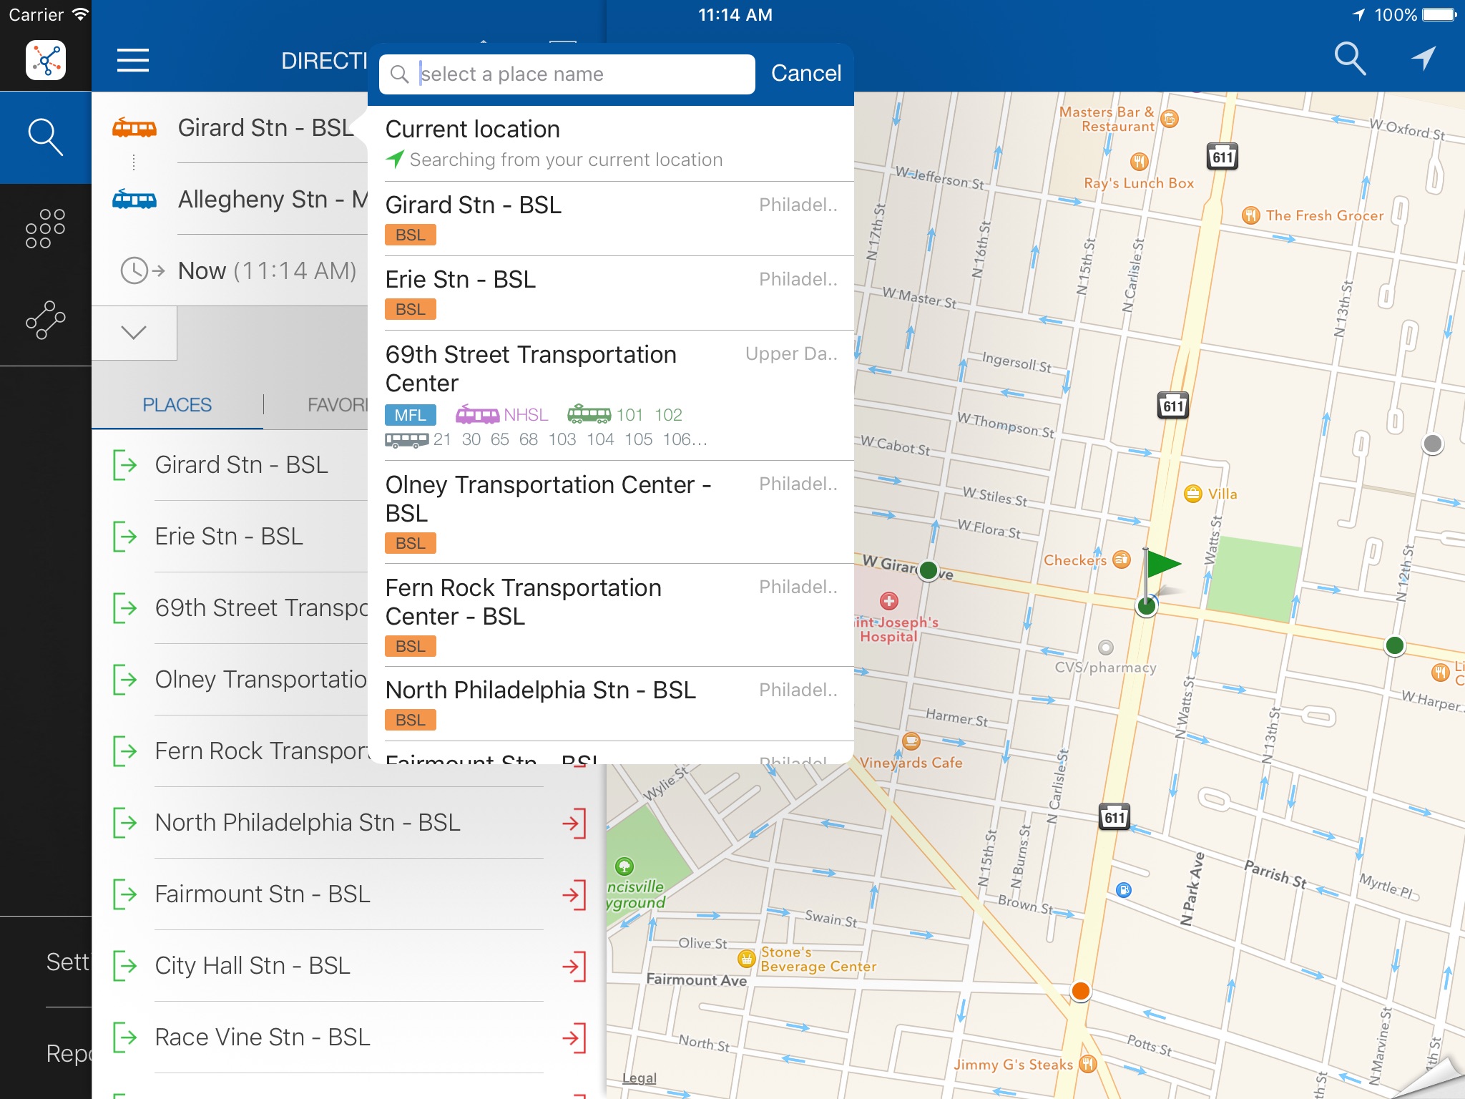1465x1099 pixels.
Task: Tap the green flag map marker
Action: (x=1160, y=565)
